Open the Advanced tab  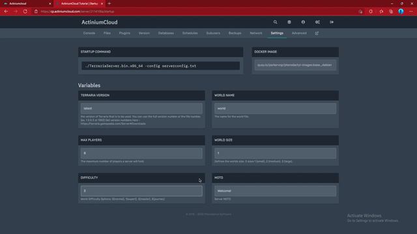click(299, 33)
